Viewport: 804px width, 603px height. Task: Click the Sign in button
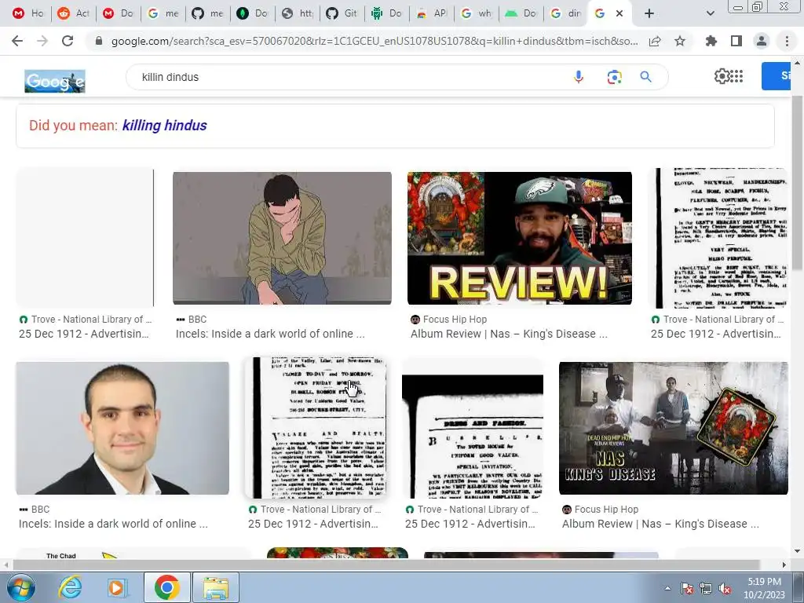(776, 76)
